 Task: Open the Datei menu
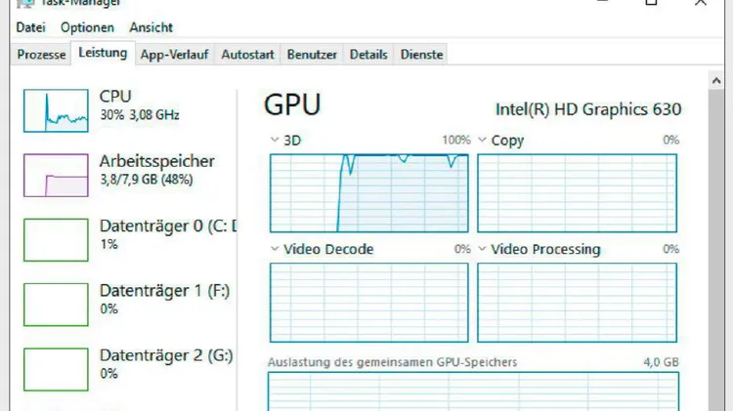click(31, 27)
